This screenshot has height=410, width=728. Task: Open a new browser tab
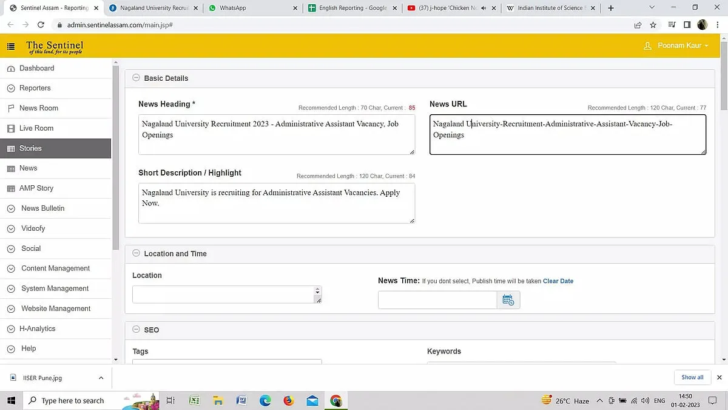click(x=611, y=8)
